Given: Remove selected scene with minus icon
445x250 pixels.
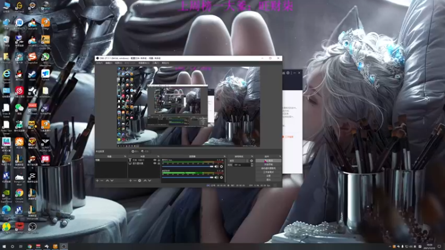Looking at the screenshot, I should point(102,181).
